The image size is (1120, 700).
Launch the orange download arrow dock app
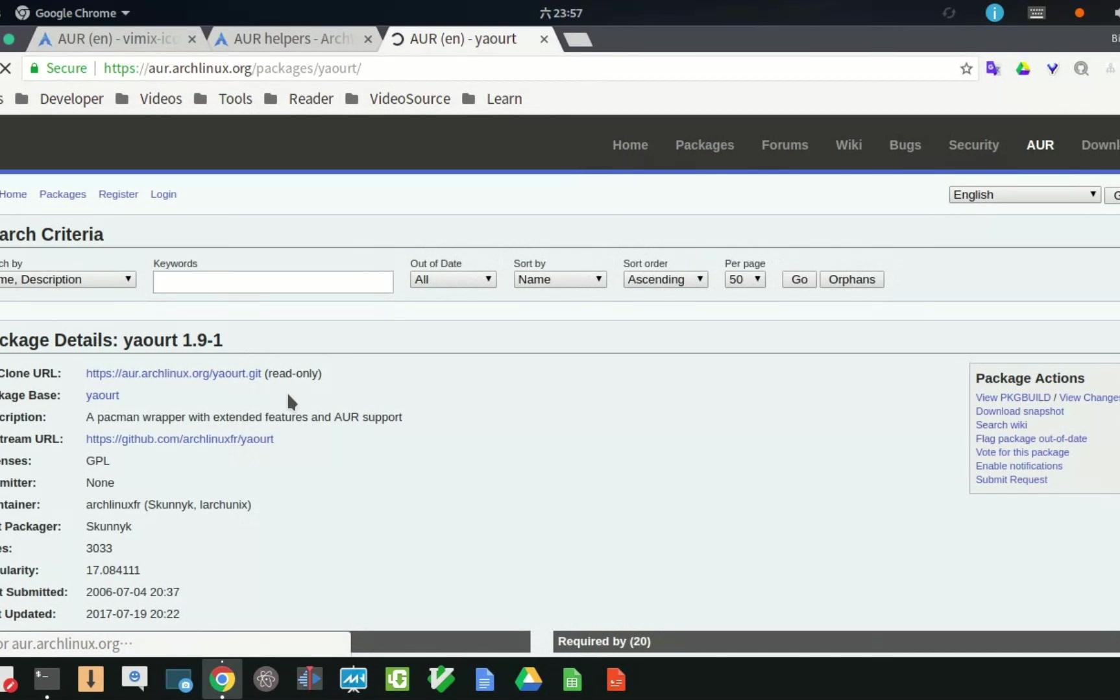tap(91, 679)
